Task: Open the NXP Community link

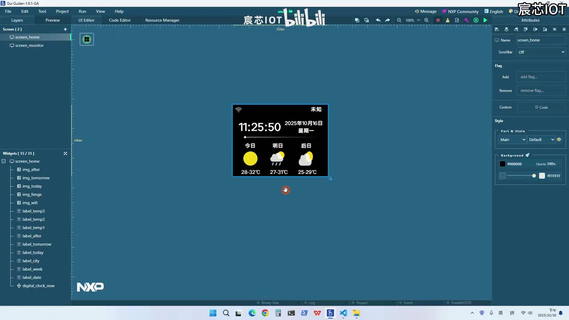Action: (460, 12)
